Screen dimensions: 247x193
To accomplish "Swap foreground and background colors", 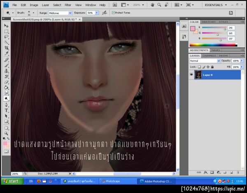I will (x=8, y=139).
